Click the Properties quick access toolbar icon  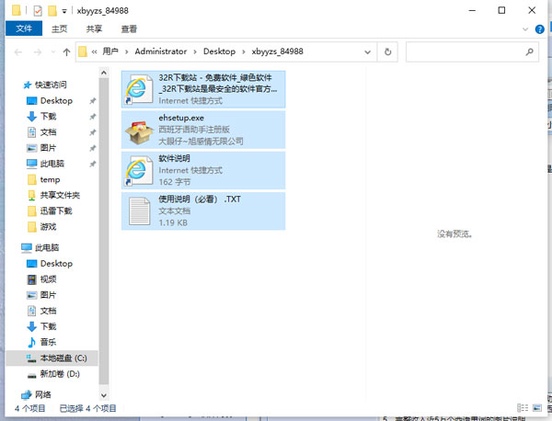(38, 11)
